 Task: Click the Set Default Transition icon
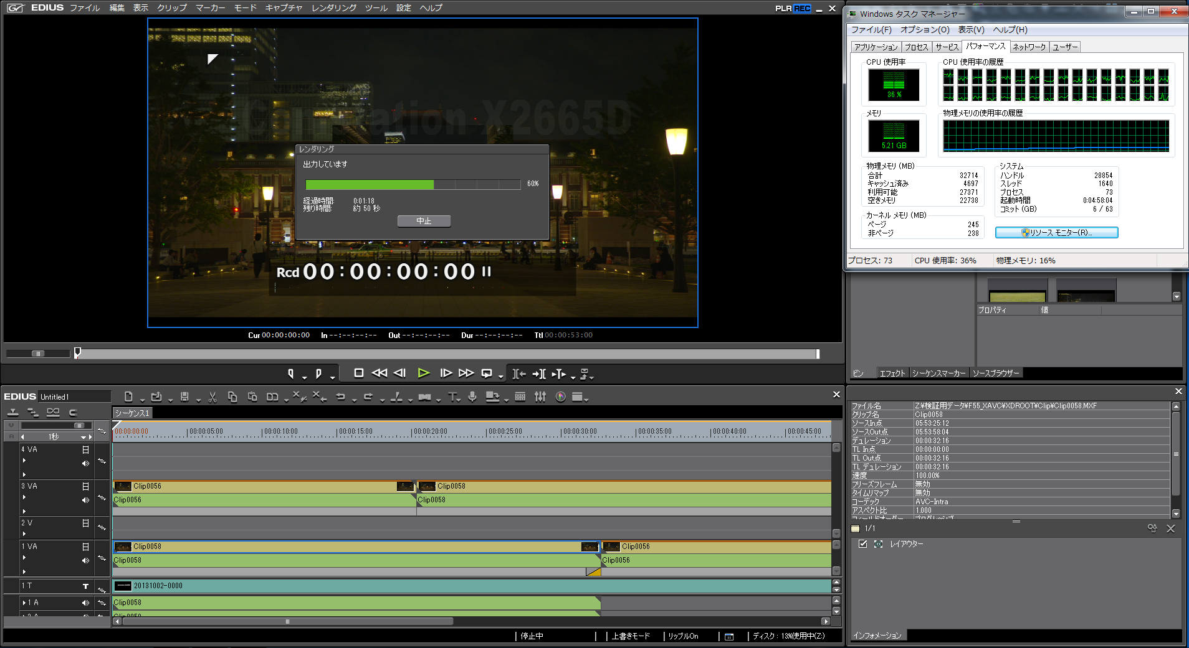coord(425,397)
